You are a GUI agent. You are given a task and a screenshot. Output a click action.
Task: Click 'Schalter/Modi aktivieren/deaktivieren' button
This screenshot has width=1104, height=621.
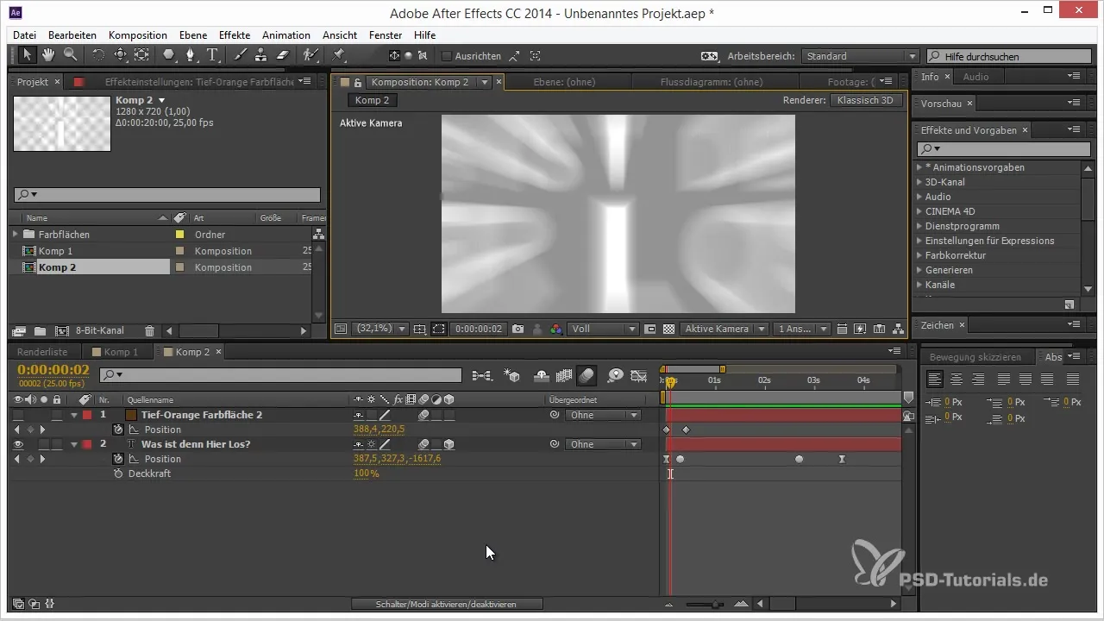pyautogui.click(x=447, y=605)
